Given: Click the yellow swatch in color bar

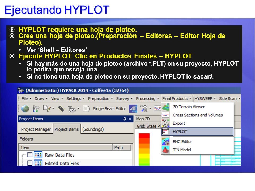Looking at the screenshot, I should click(144, 156).
